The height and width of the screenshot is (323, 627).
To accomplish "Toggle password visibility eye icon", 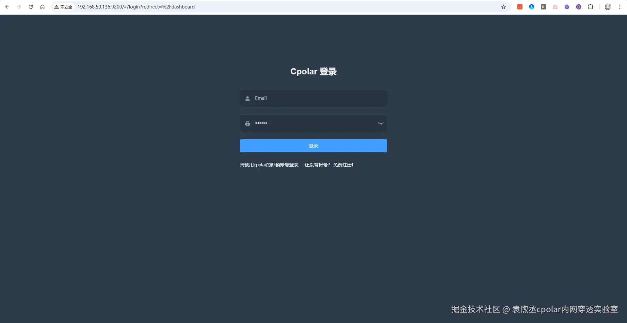I will click(381, 123).
